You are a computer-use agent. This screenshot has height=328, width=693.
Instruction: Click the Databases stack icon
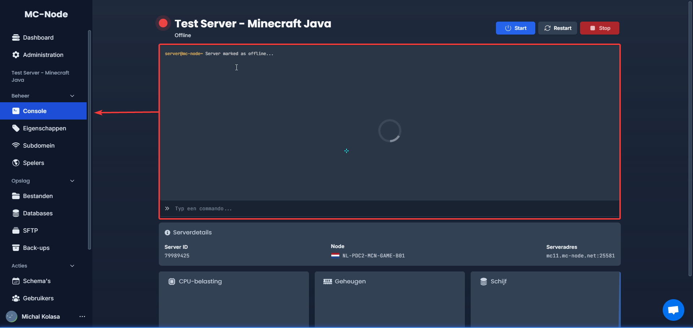pyautogui.click(x=16, y=213)
